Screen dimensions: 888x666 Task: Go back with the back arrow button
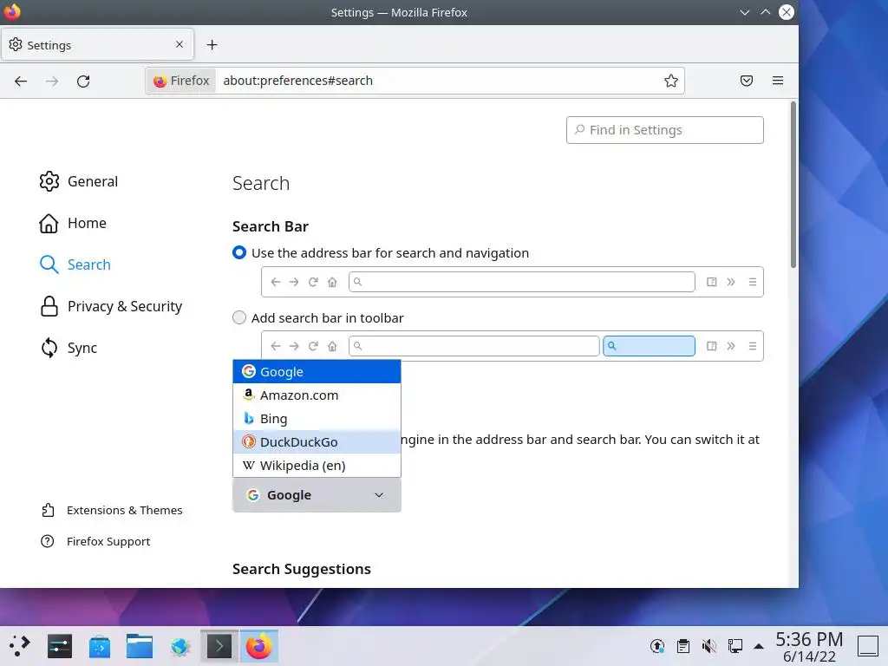(21, 81)
